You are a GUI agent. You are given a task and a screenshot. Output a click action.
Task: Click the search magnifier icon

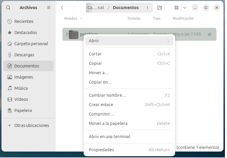(x=8, y=8)
